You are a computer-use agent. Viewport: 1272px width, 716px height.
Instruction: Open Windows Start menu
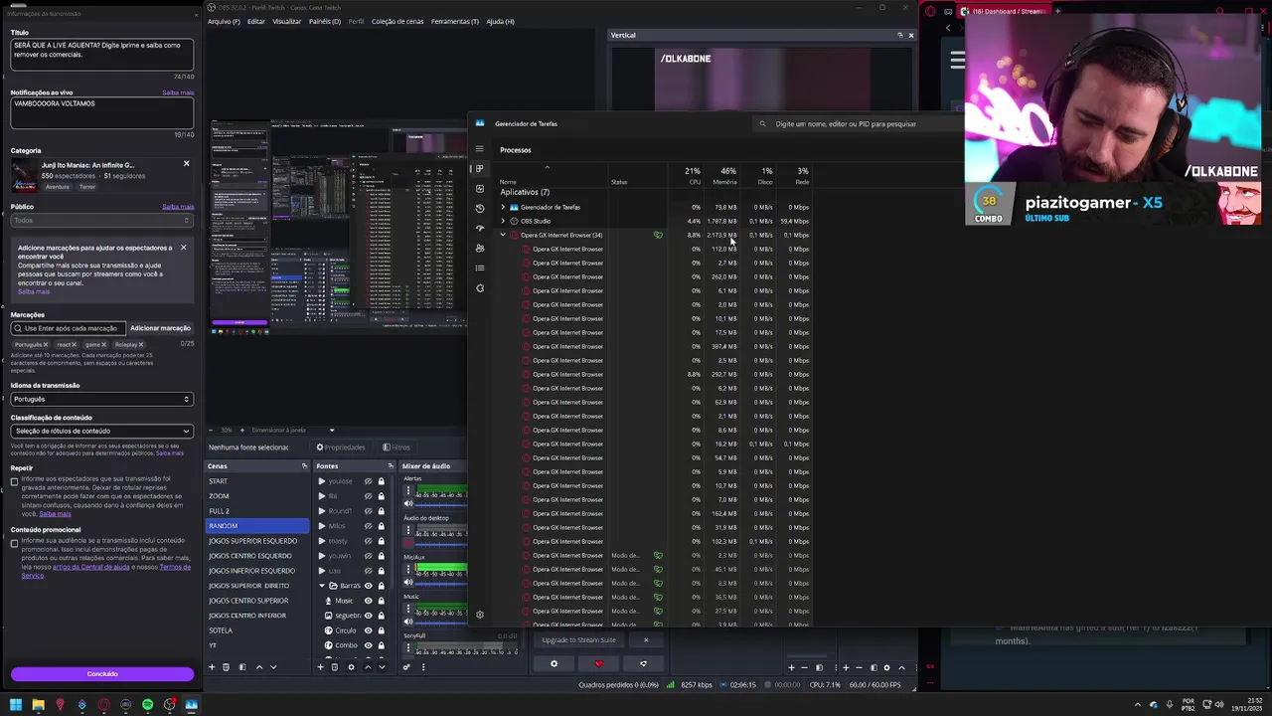click(15, 705)
